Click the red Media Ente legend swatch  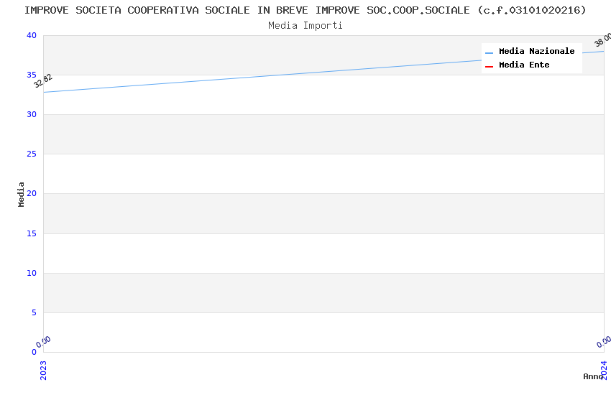click(490, 66)
